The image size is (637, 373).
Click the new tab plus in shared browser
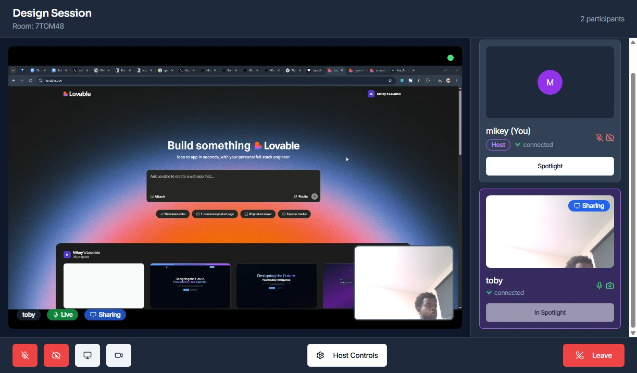pos(414,70)
